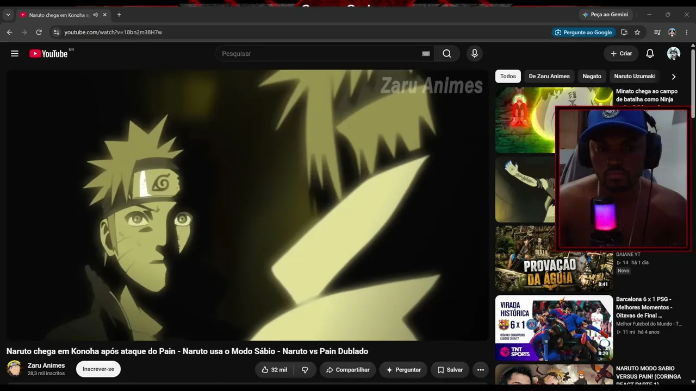696x391 pixels.
Task: Go back to the previous page
Action: point(9,33)
